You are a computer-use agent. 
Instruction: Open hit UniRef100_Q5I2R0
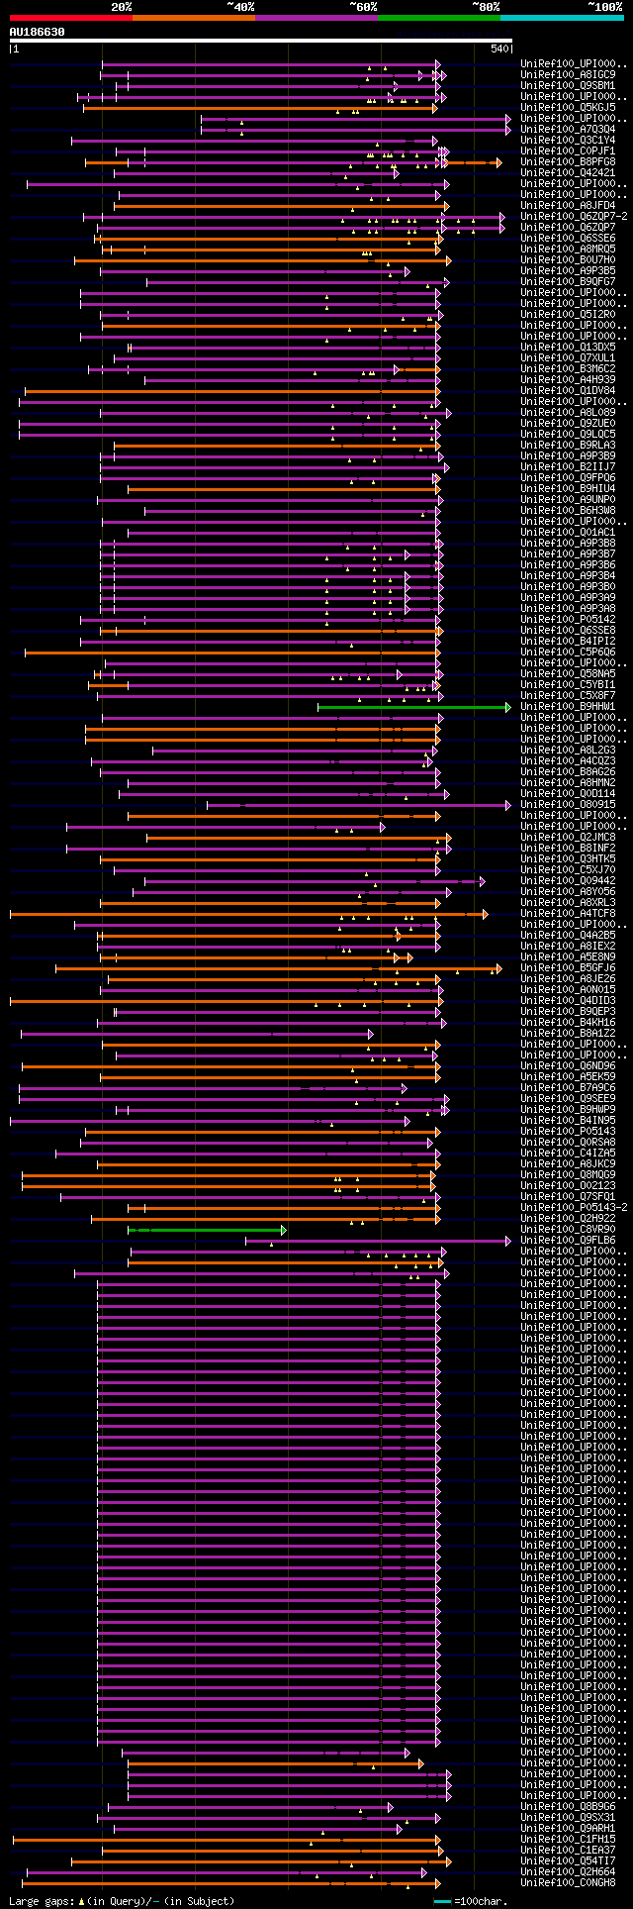click(x=568, y=314)
